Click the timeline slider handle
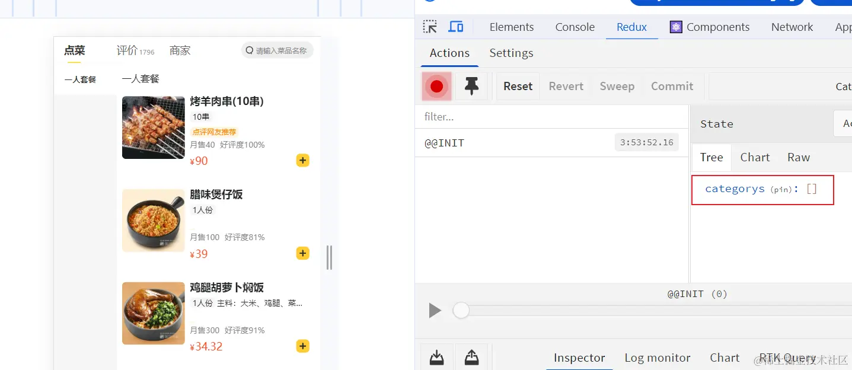This screenshot has height=370, width=852. (x=461, y=310)
